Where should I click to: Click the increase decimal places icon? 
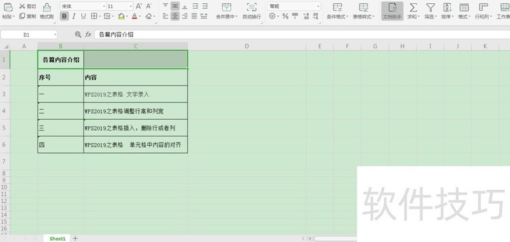(x=306, y=17)
